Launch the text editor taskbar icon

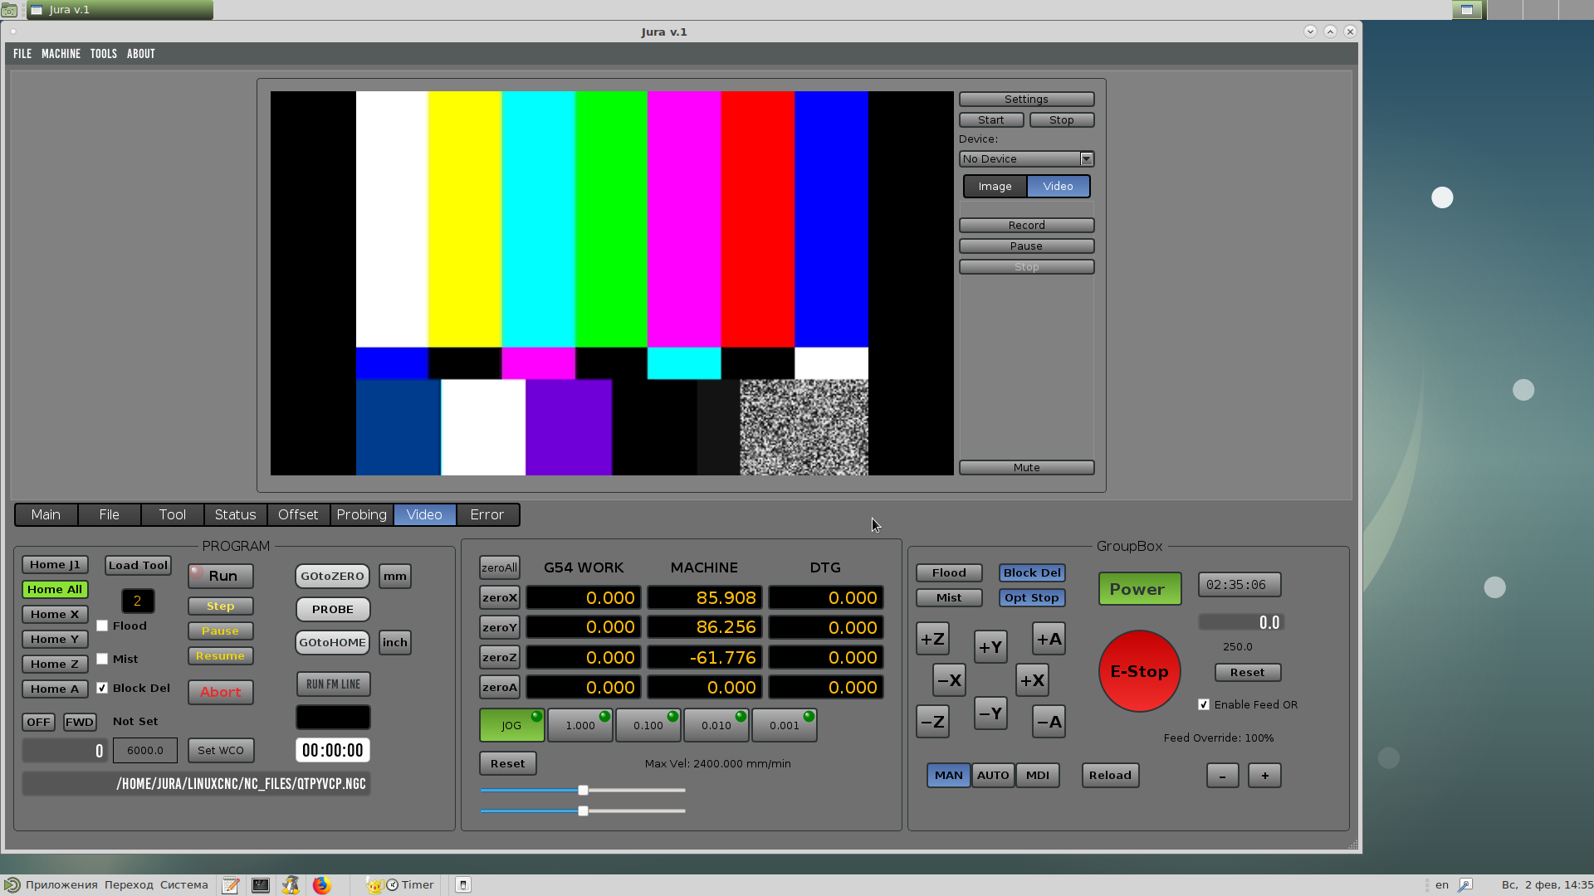(231, 885)
